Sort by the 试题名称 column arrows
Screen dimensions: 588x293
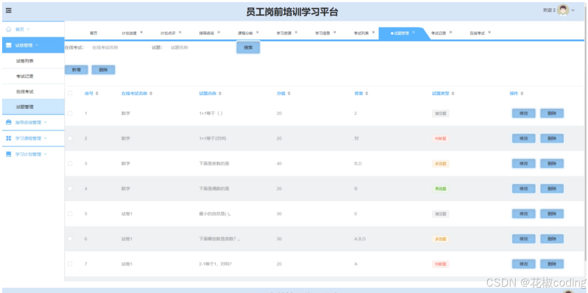[220, 93]
